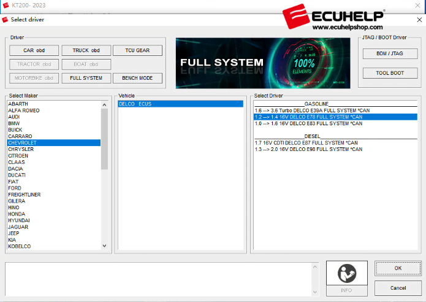Choose the FULL SYSTEM driver button

[x=86, y=78]
